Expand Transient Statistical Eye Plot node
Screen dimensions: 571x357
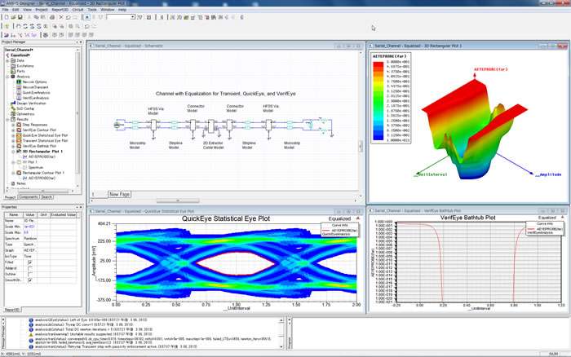click(x=14, y=140)
